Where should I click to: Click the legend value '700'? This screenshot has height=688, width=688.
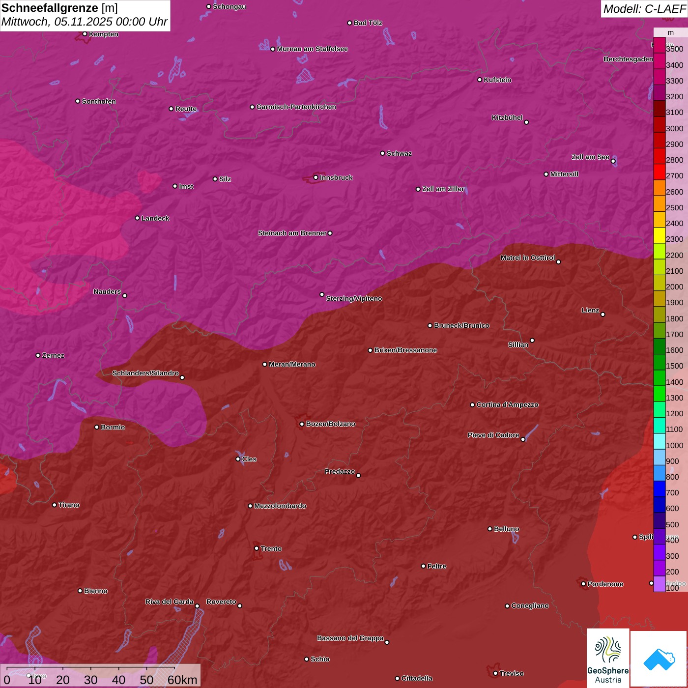[672, 492]
